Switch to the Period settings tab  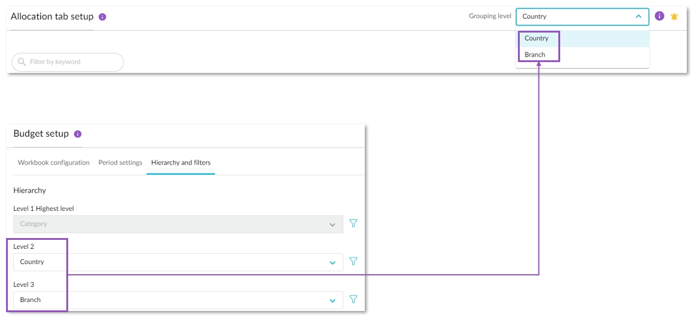tap(120, 163)
